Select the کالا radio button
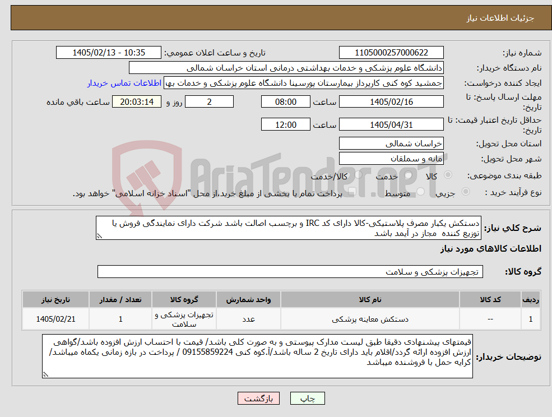This screenshot has width=552, height=417. (448, 175)
